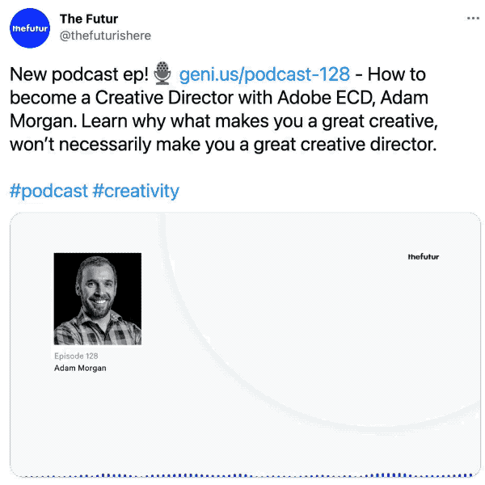Click the "New podcast ep!" text
The height and width of the screenshot is (485, 485).
pos(78,74)
